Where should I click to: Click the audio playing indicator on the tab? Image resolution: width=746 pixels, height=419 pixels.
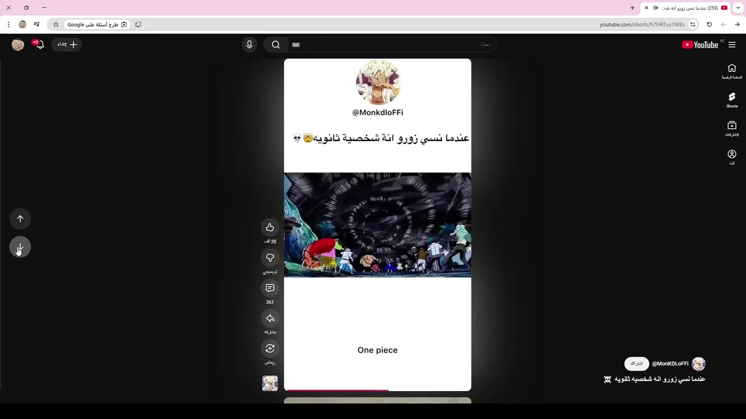656,8
